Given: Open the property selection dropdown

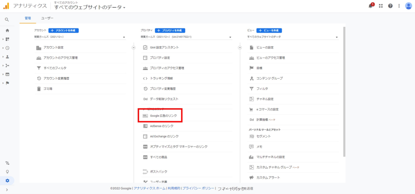Looking at the screenshot, I should pyautogui.click(x=186, y=37).
